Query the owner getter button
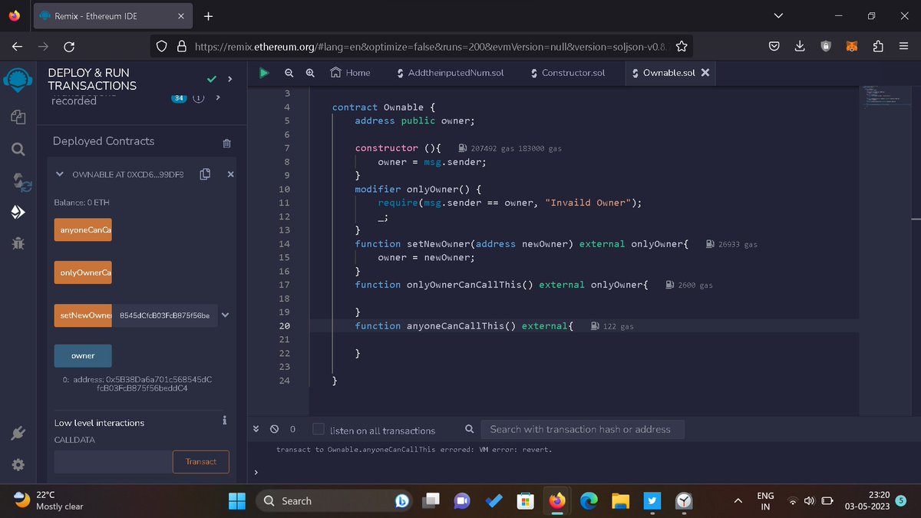Screen dimensions: 921x518 click(x=82, y=355)
